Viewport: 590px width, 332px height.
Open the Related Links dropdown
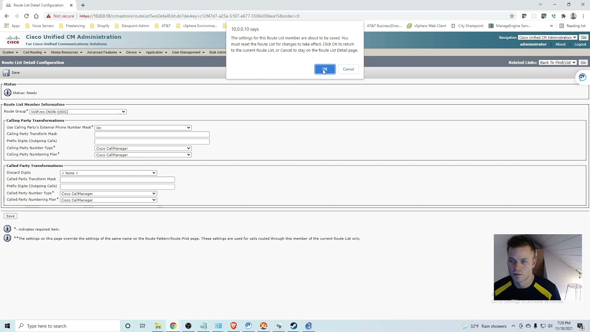[558, 62]
